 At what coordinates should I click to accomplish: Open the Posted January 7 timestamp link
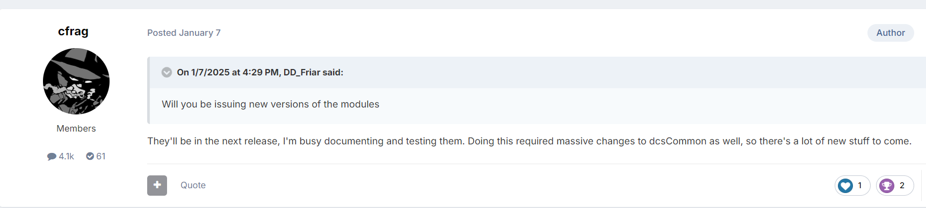pyautogui.click(x=184, y=33)
